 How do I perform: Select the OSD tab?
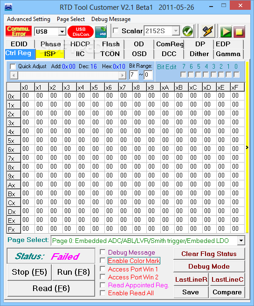point(139,54)
